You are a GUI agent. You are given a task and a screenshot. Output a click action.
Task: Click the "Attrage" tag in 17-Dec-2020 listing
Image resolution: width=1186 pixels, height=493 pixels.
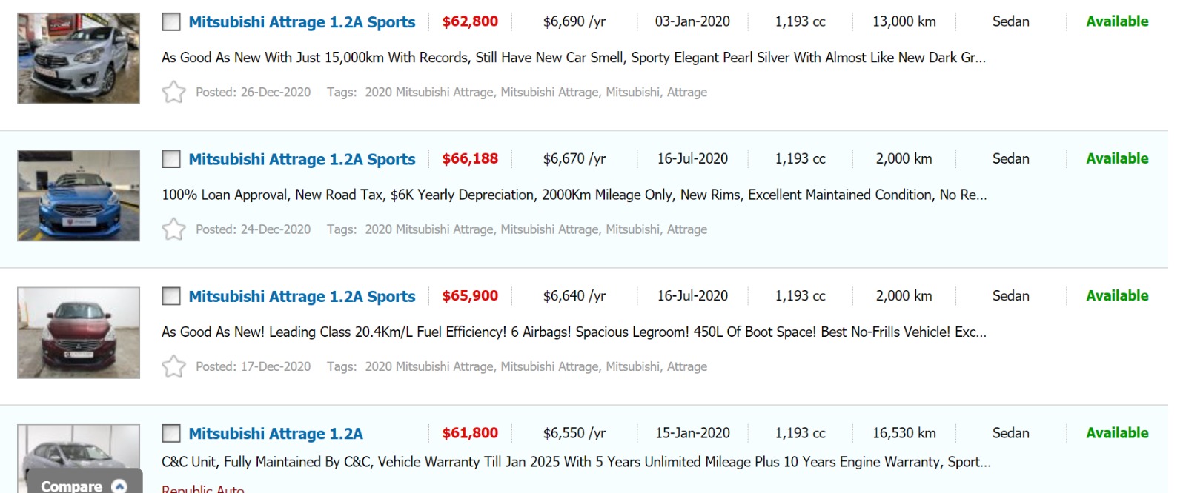click(686, 366)
